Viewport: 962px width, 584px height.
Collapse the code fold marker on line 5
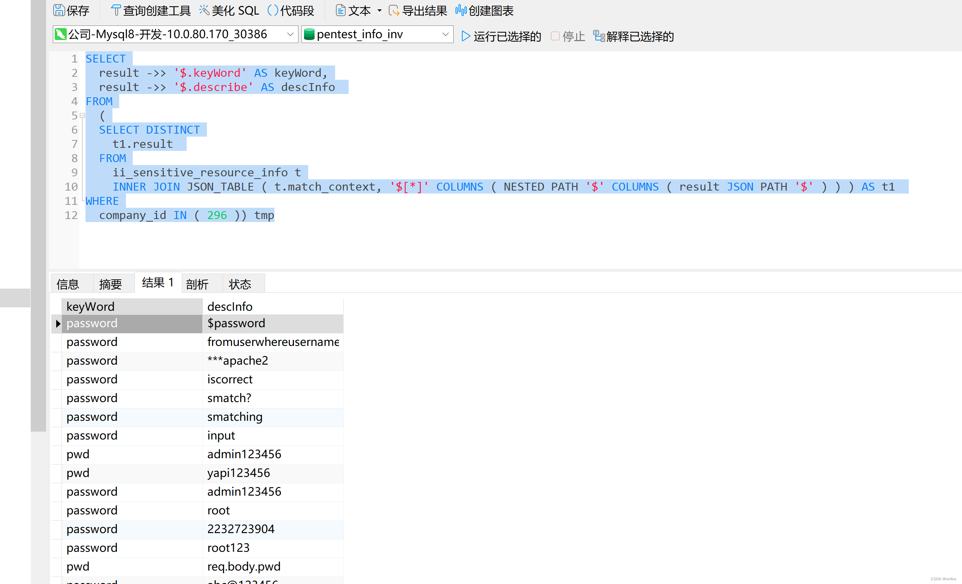(x=82, y=116)
